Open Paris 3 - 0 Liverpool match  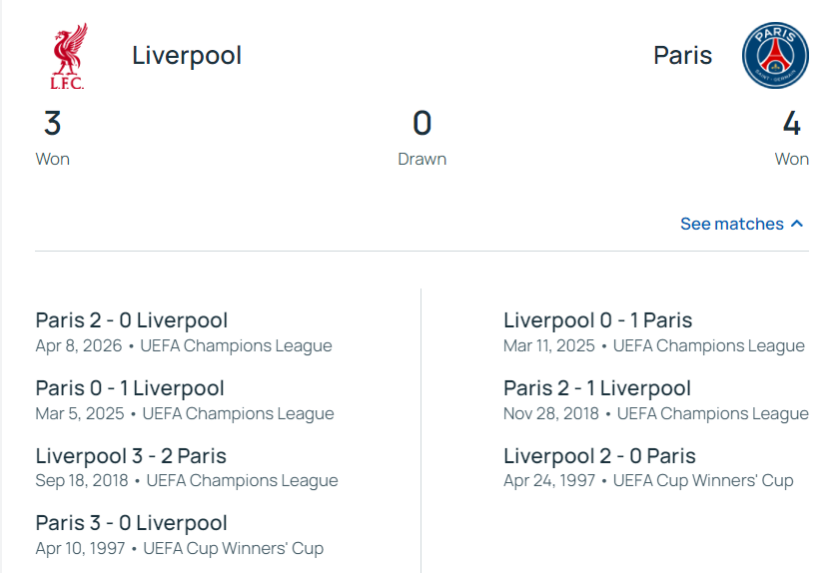pyautogui.click(x=132, y=523)
